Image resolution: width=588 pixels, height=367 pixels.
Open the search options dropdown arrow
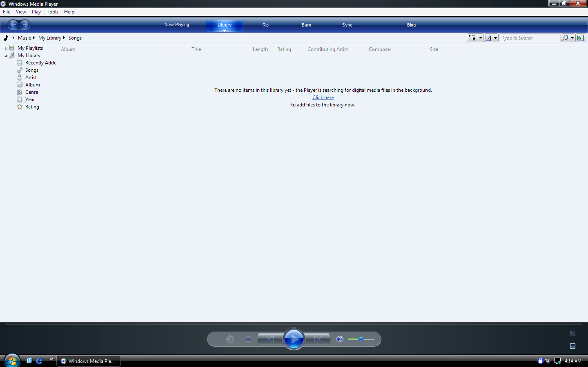tap(572, 38)
